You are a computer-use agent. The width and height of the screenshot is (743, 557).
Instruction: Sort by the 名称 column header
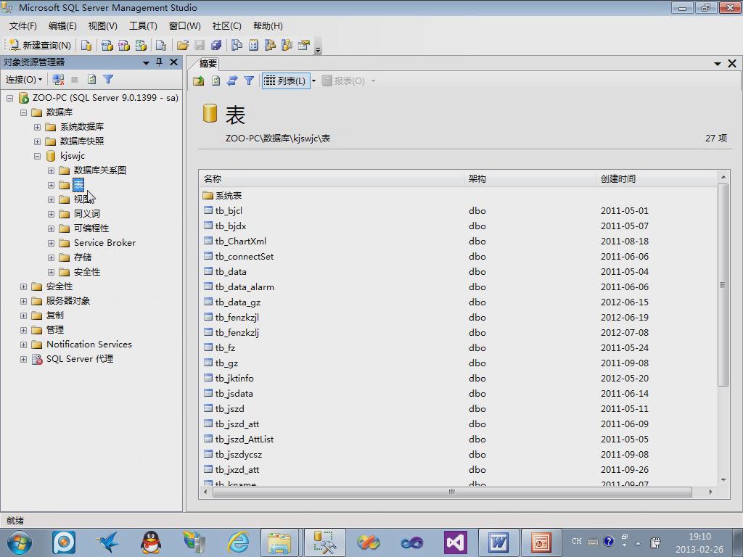pyautogui.click(x=331, y=178)
